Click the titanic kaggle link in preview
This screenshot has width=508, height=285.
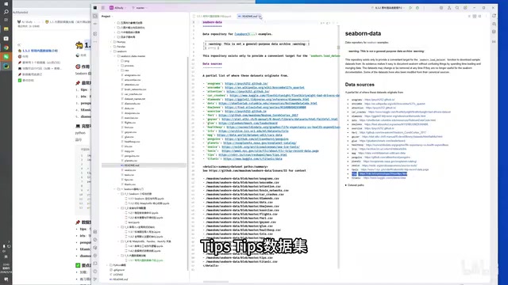click(384, 178)
